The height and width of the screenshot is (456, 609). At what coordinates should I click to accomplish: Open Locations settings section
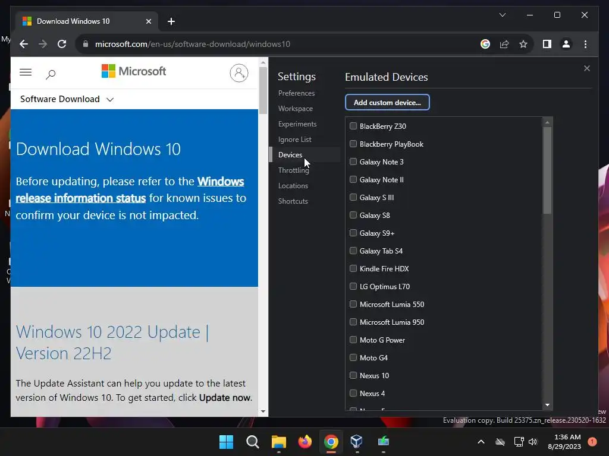click(x=293, y=186)
